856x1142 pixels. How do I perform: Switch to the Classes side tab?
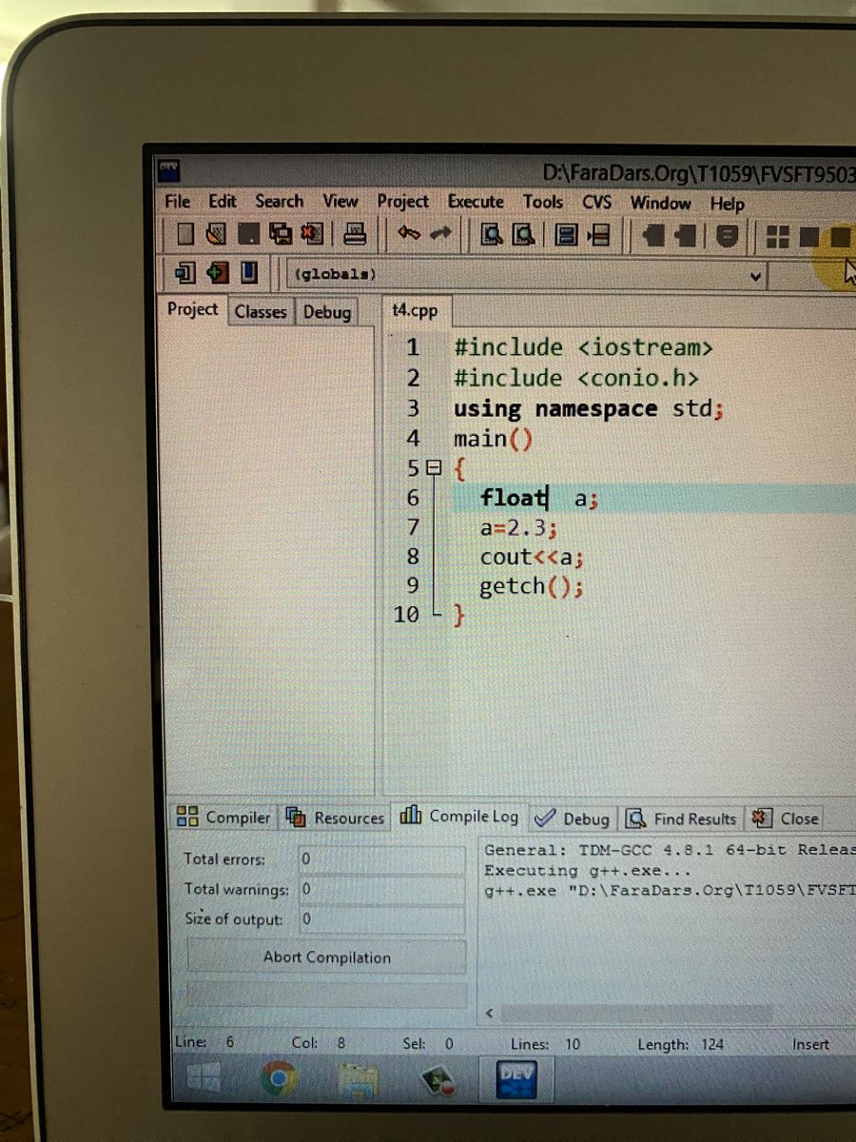pyautogui.click(x=261, y=311)
